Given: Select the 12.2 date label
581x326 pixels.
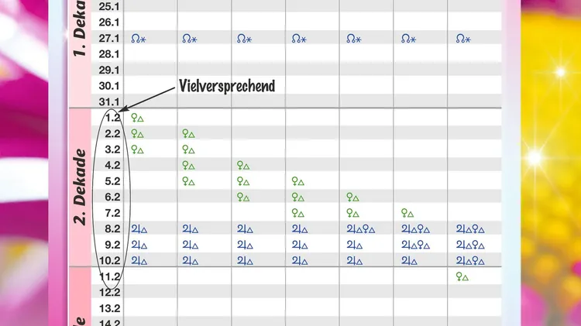Looking at the screenshot, I should [109, 293].
